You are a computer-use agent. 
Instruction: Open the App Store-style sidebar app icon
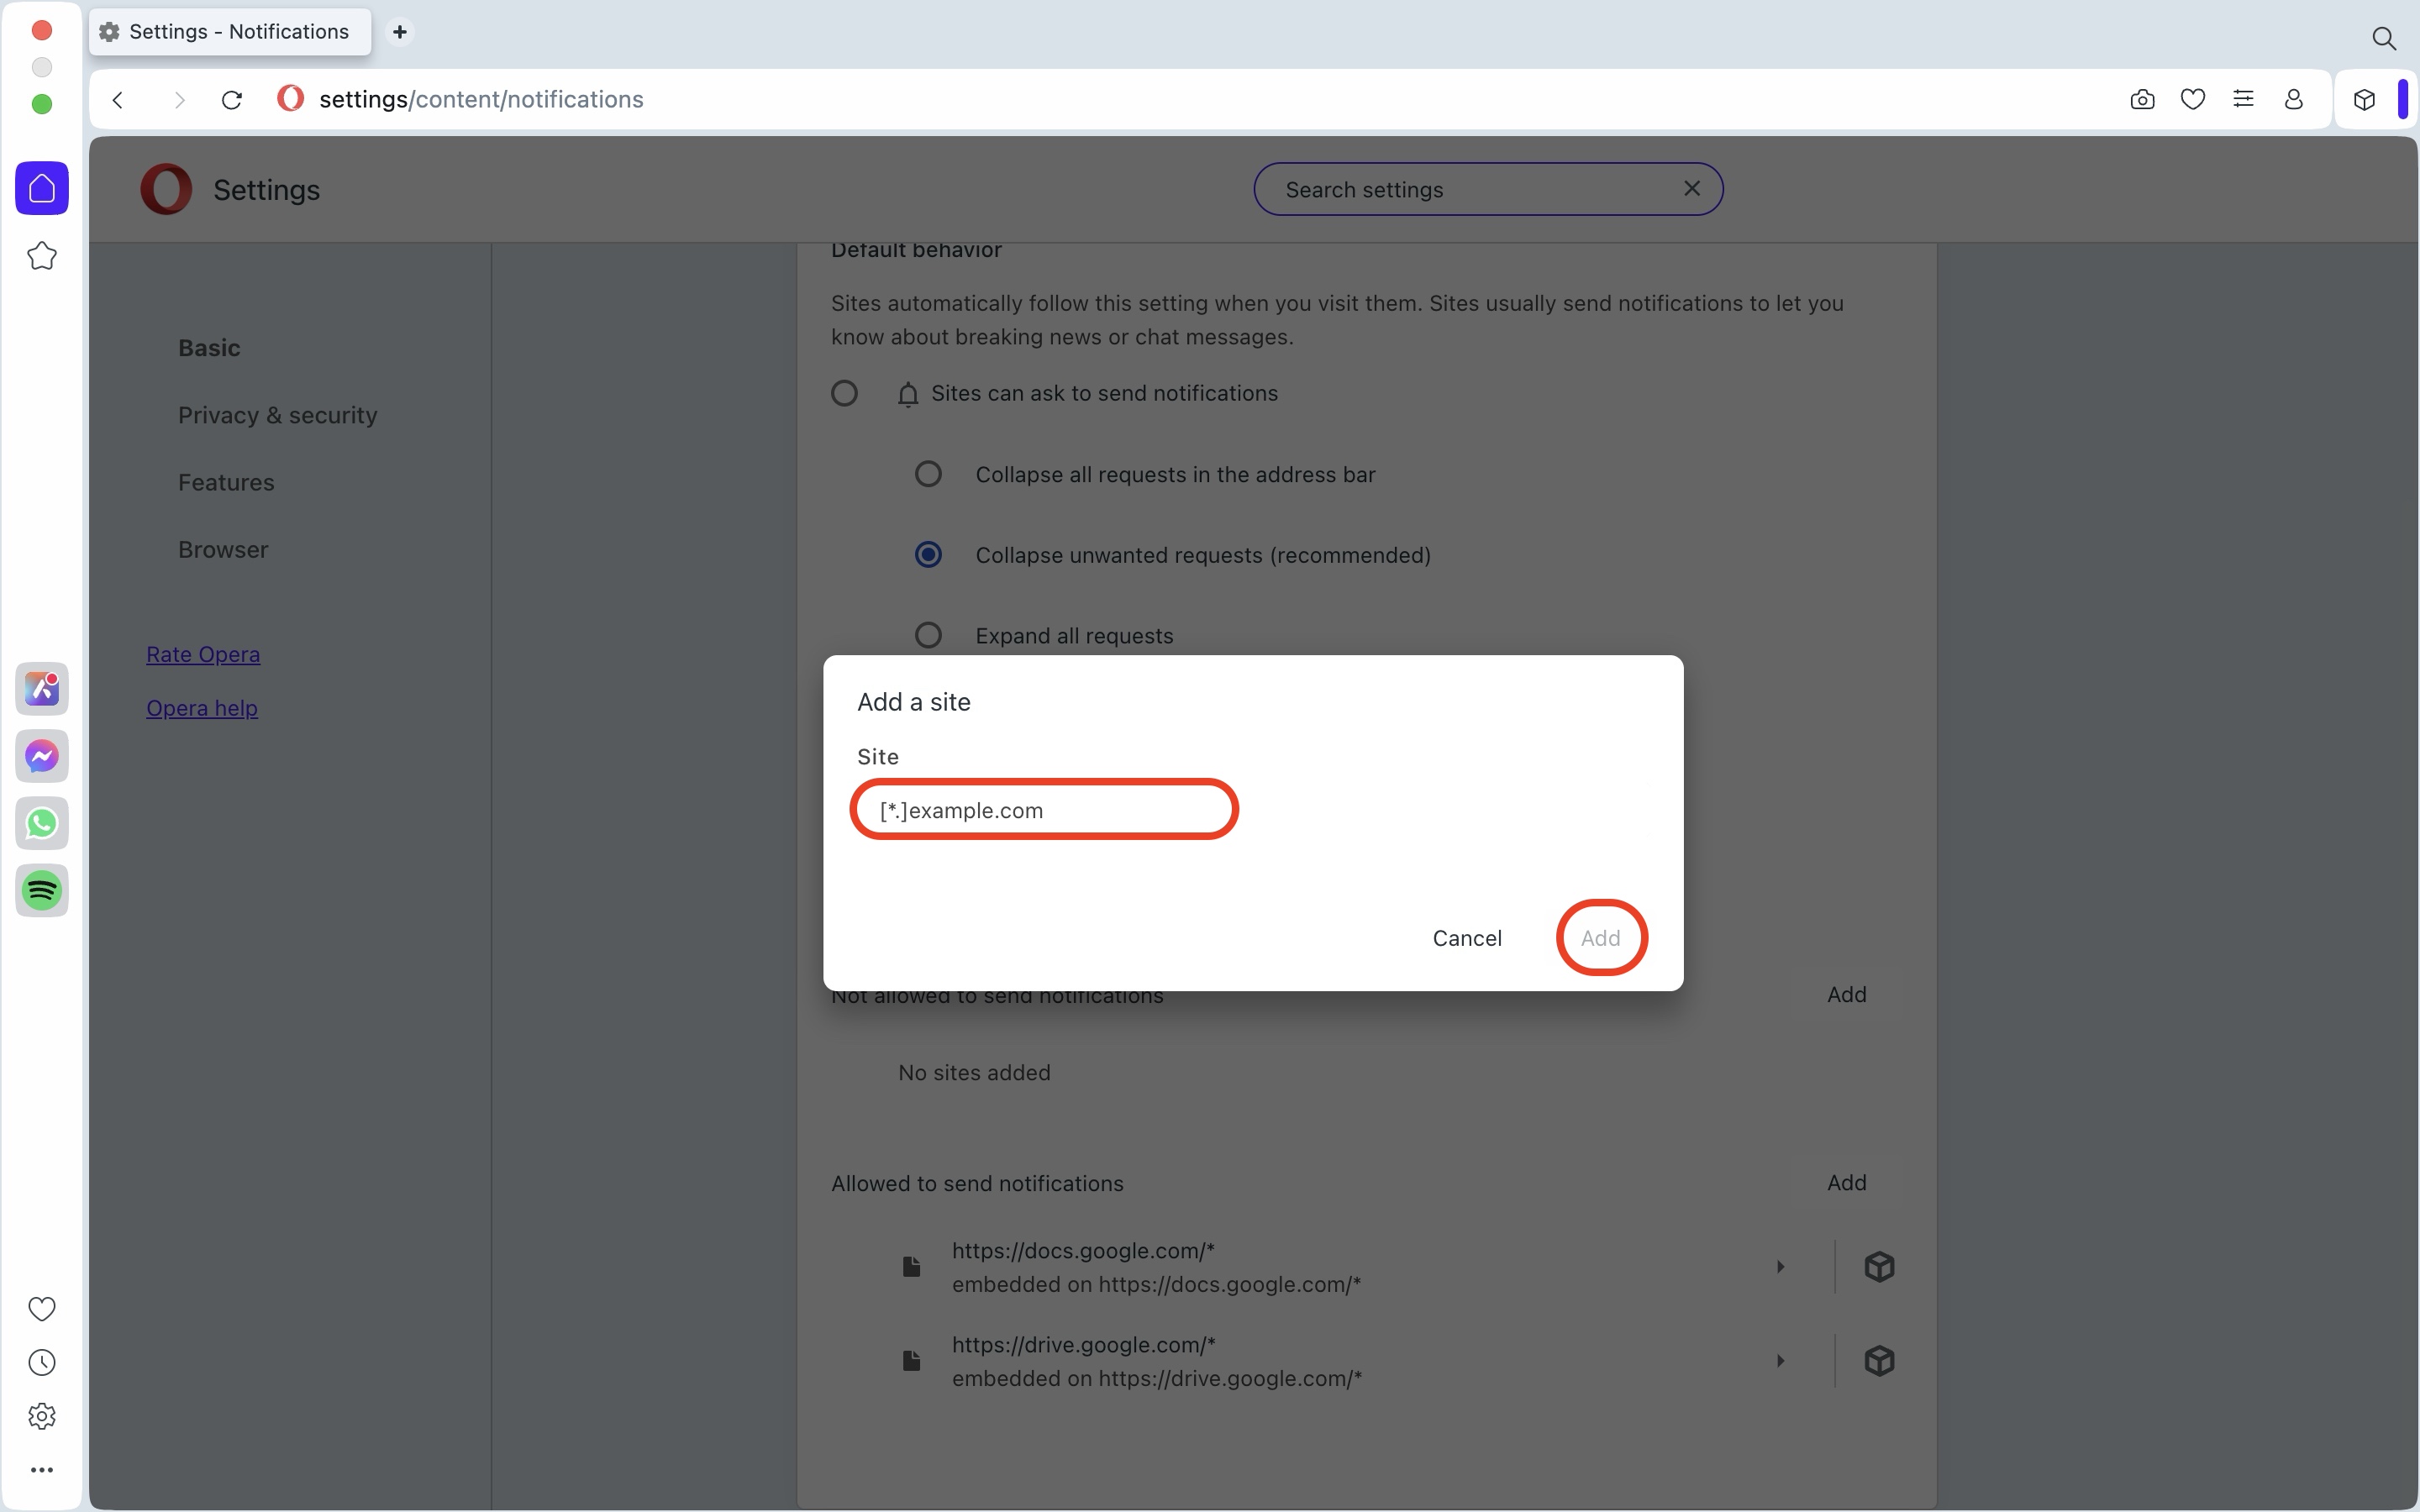(x=42, y=689)
